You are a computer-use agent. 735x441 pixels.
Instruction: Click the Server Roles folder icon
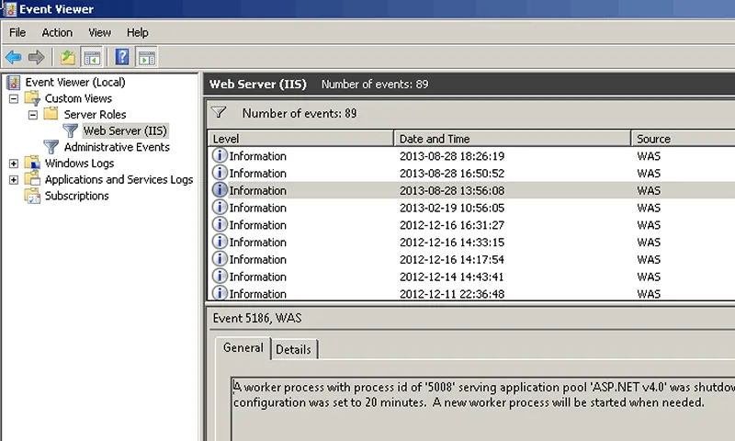(x=51, y=114)
